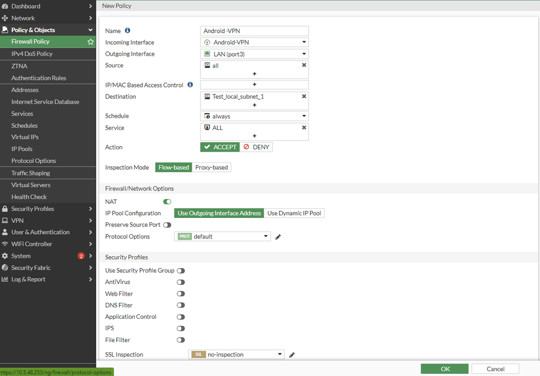Screen dimensions: 540x376
Task: Click the Cancel button
Action: tap(495, 369)
